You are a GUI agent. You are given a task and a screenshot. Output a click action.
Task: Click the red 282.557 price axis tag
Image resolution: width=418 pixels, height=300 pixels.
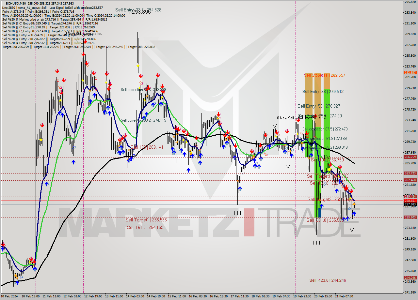tap(410, 73)
